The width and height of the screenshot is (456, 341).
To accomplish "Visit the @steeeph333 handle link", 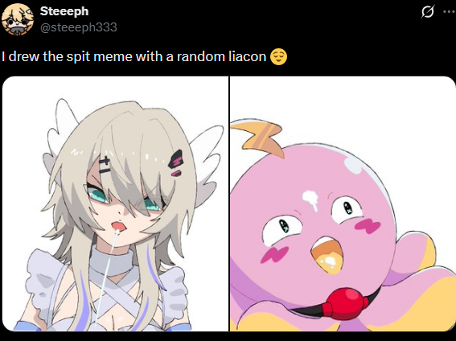I will (x=79, y=27).
